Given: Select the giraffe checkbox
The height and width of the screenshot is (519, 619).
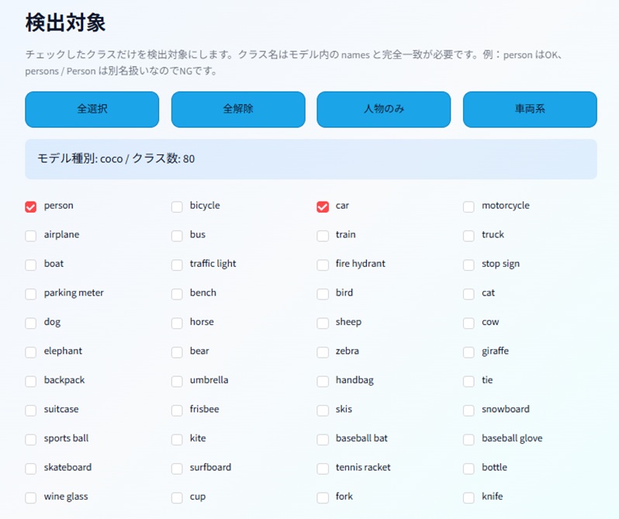Looking at the screenshot, I should point(469,352).
